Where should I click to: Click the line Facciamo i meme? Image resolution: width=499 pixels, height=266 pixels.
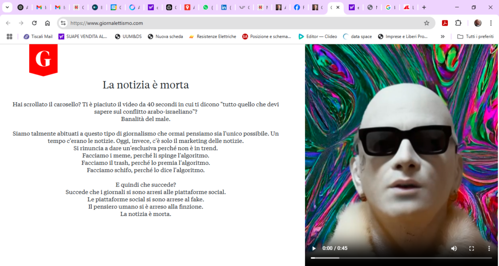(146, 156)
